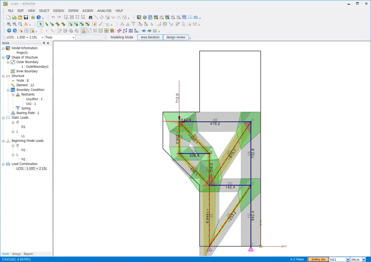Open the ASSIGN menu

pyautogui.click(x=88, y=11)
